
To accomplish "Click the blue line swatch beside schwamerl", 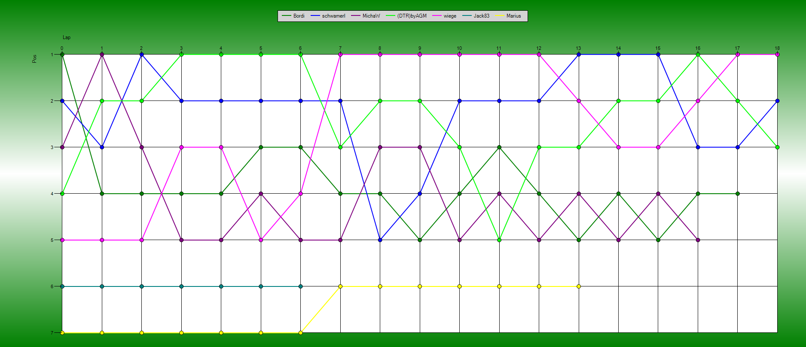I will (315, 16).
